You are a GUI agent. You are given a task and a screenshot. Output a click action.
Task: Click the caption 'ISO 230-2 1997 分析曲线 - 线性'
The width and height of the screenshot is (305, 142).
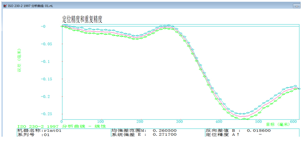click(x=62, y=126)
